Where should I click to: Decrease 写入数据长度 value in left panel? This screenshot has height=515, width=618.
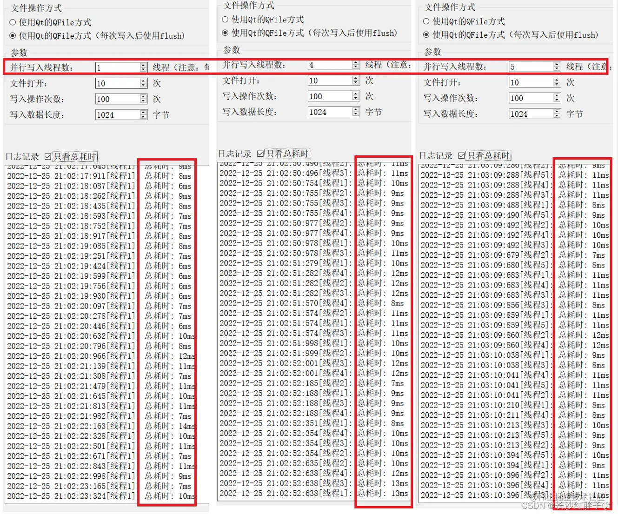pos(143,118)
